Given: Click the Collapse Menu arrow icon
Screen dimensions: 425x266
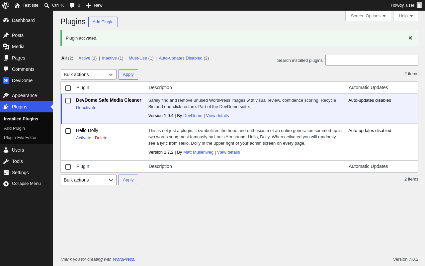Looking at the screenshot, I should [6, 184].
